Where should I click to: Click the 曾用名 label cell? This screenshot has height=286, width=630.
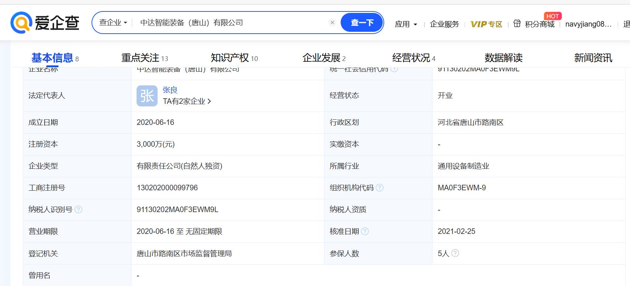(77, 275)
